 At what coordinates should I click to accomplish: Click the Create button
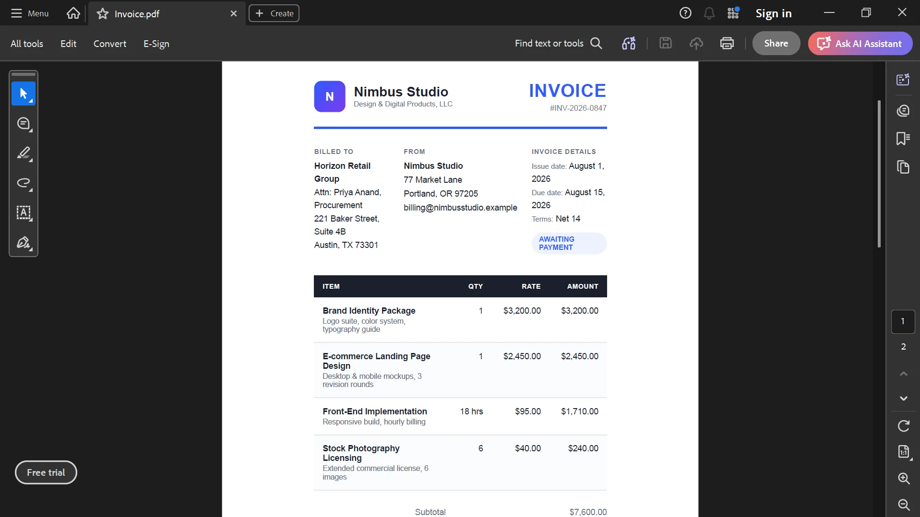coord(274,13)
